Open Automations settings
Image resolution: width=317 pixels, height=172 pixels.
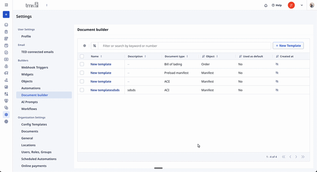click(x=31, y=88)
